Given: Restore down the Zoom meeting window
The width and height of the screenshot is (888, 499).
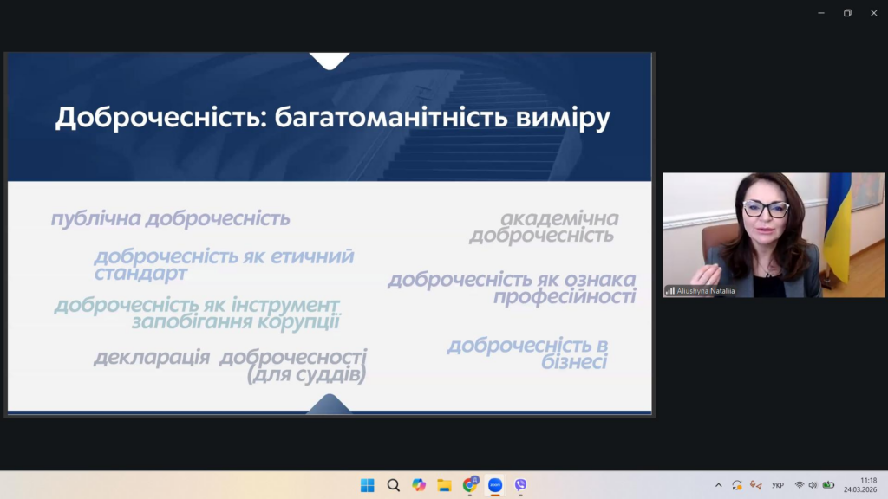Looking at the screenshot, I should (847, 13).
